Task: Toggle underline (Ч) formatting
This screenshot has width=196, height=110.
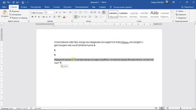Action: pos(39,17)
